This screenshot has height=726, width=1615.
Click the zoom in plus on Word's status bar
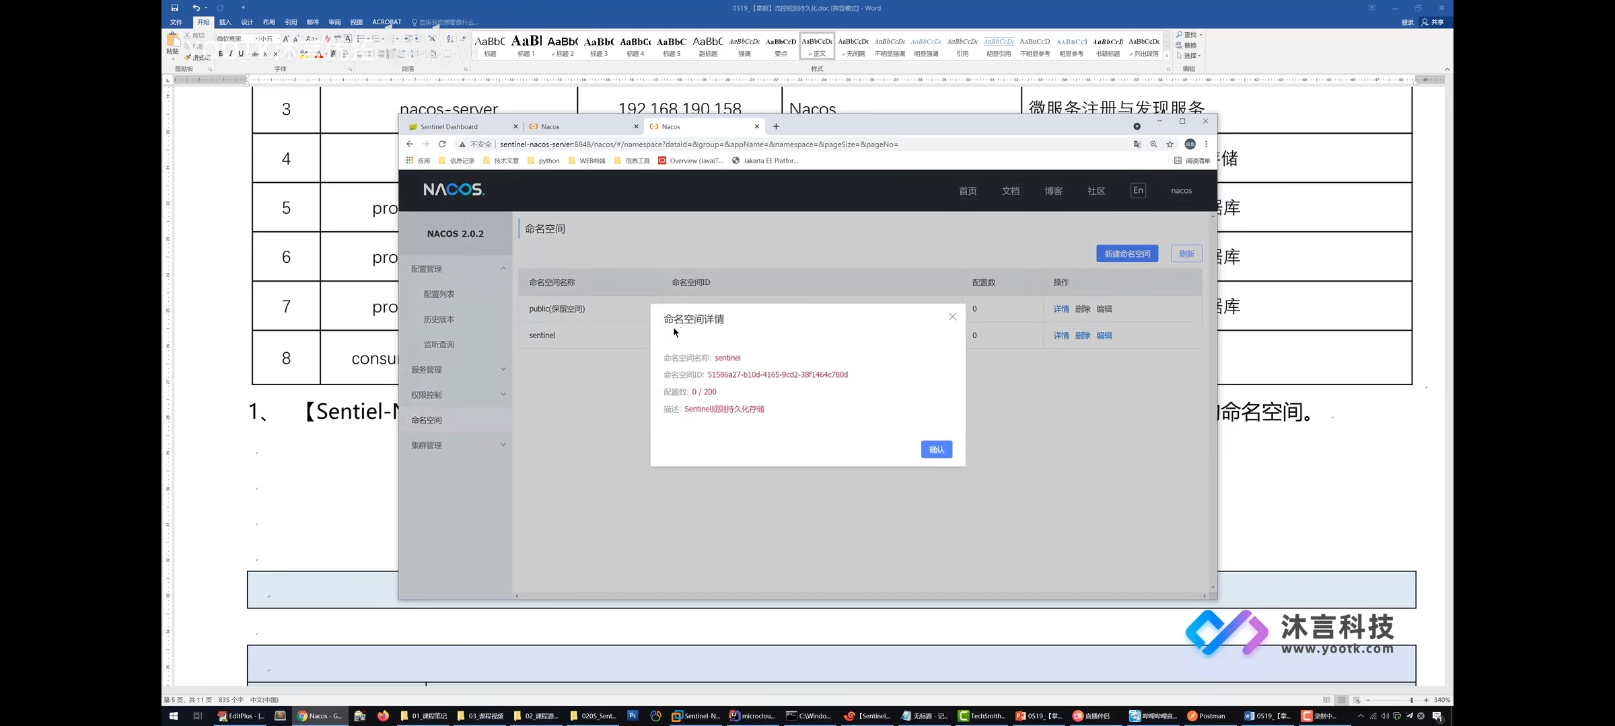(x=1426, y=700)
